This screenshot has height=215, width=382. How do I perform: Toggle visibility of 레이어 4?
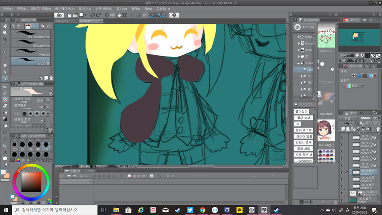coord(342,144)
